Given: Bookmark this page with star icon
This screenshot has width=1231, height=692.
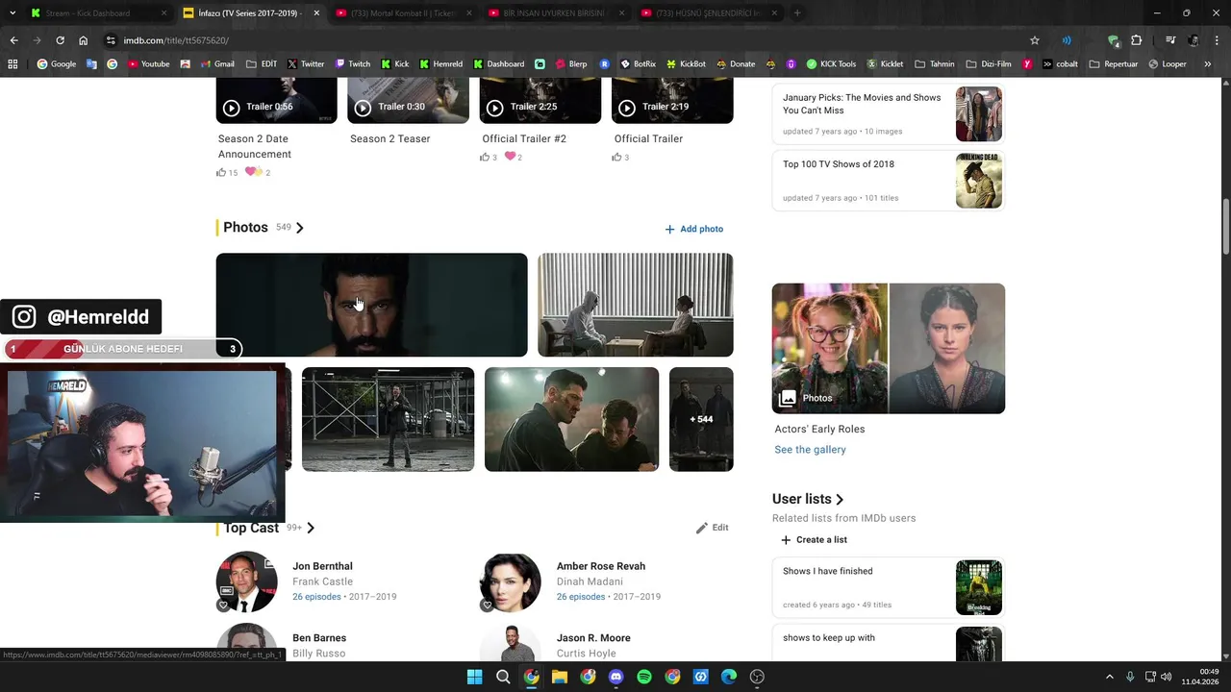Looking at the screenshot, I should click(1035, 40).
